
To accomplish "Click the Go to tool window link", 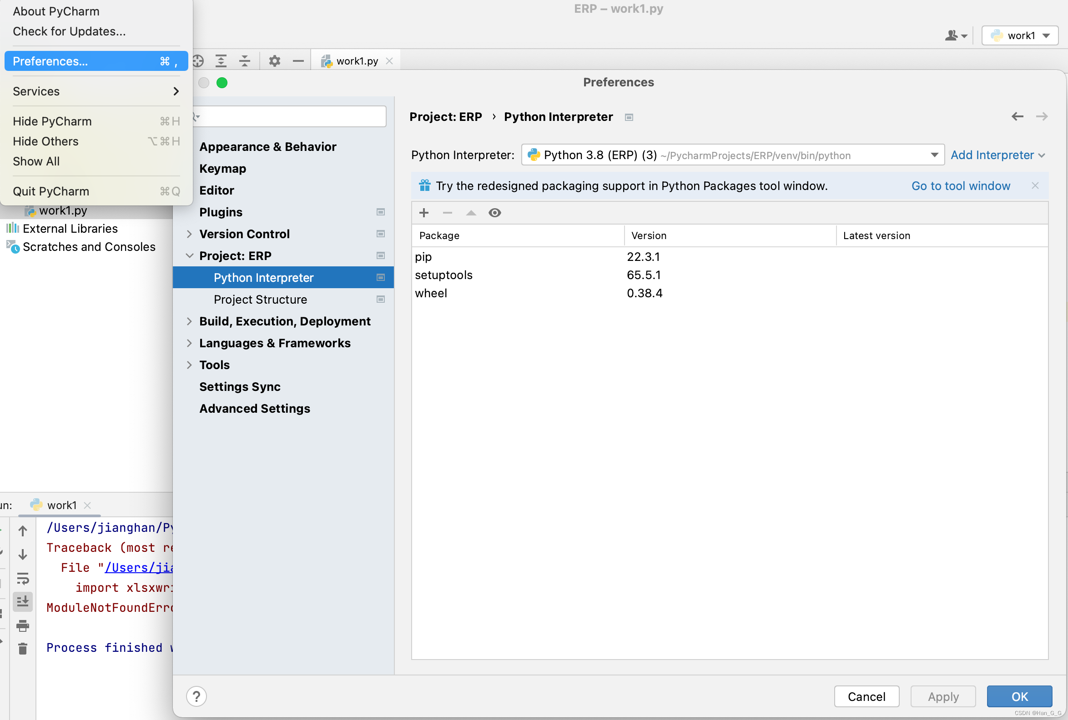I will tap(961, 186).
